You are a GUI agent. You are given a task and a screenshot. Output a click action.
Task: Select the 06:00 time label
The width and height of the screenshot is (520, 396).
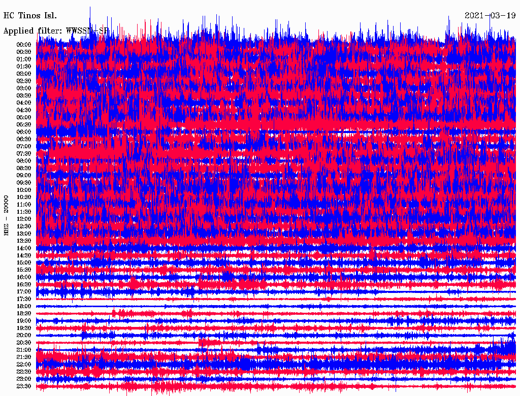click(x=24, y=132)
